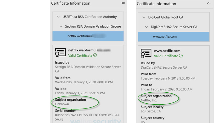Collapse the Sectigo RSA Domain Validation node
Screen dimensions: 219x123
[x=61, y=26]
